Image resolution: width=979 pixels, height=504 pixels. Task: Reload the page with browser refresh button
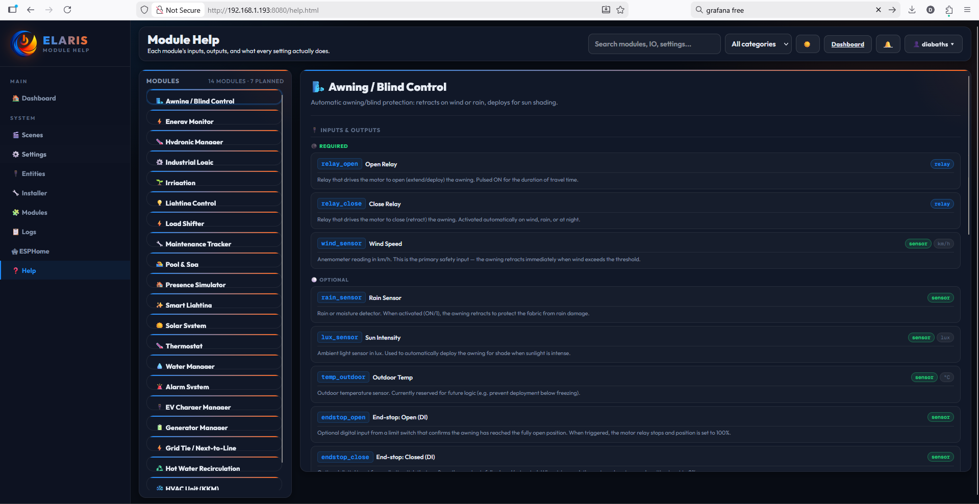click(x=67, y=10)
